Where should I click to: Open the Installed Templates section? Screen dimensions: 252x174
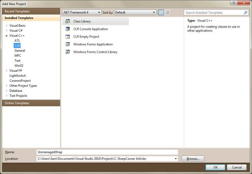coord(31,18)
